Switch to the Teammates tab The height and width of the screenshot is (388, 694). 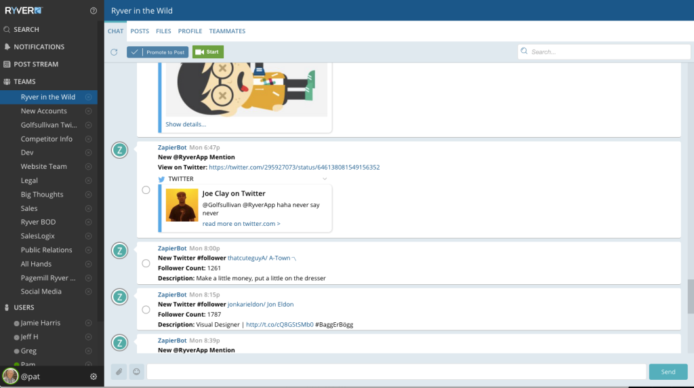227,31
